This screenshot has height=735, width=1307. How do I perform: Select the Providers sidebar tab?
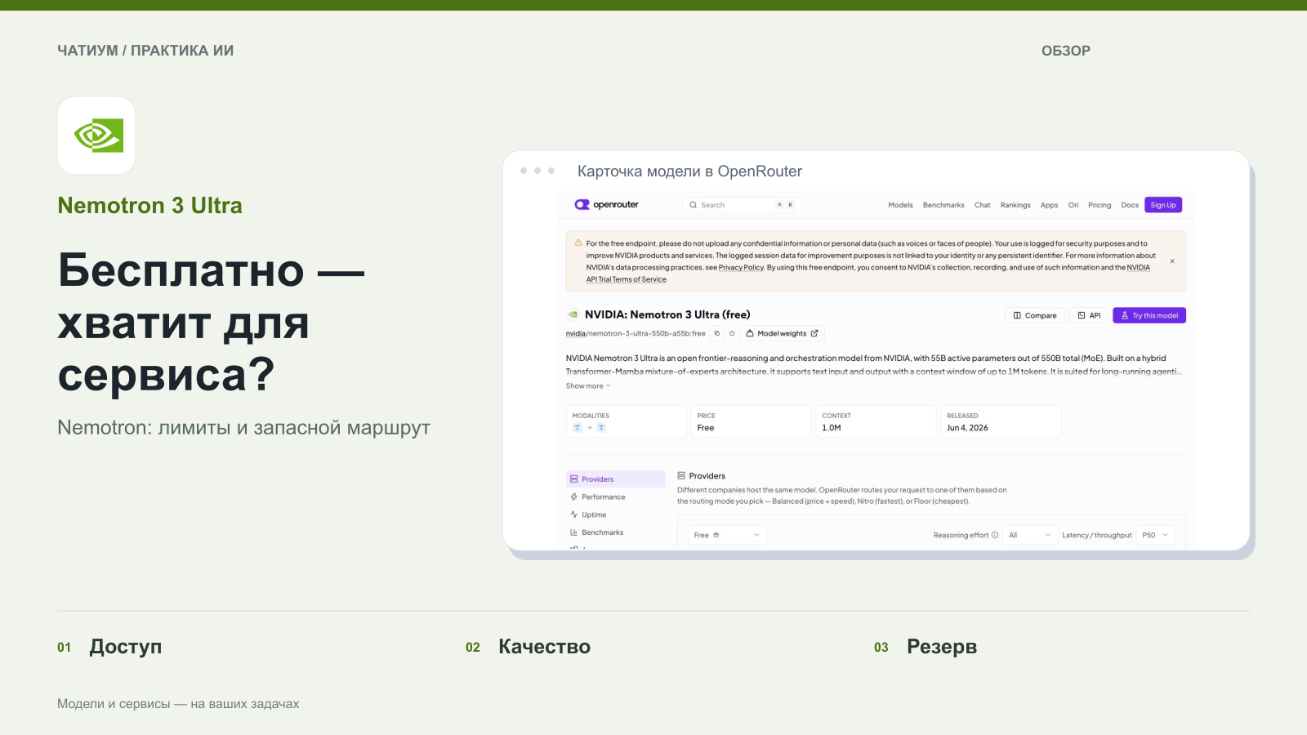click(x=616, y=479)
